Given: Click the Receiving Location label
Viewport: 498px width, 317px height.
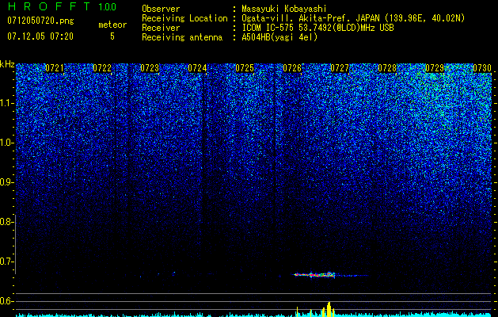Looking at the screenshot, I should (x=184, y=18).
